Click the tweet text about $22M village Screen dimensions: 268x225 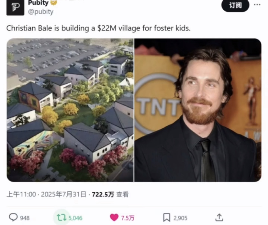98,28
